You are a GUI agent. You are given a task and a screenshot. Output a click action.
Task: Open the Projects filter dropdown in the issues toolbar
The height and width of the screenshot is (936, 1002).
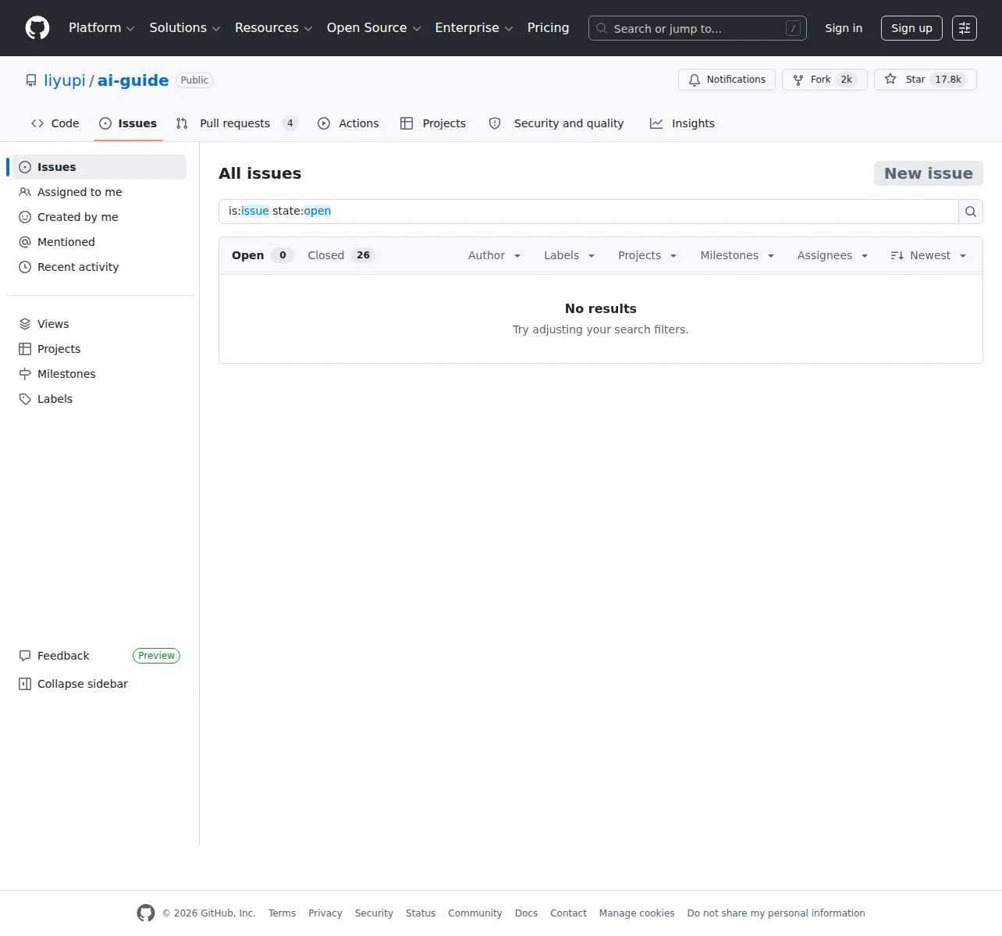click(x=648, y=255)
